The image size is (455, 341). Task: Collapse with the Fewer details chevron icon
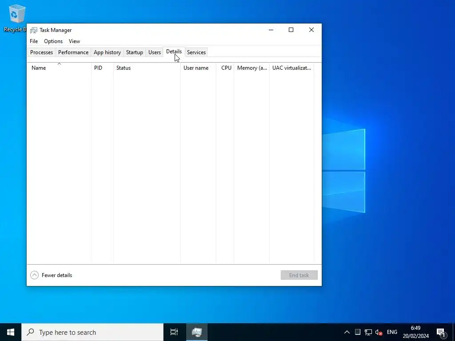[x=34, y=275]
